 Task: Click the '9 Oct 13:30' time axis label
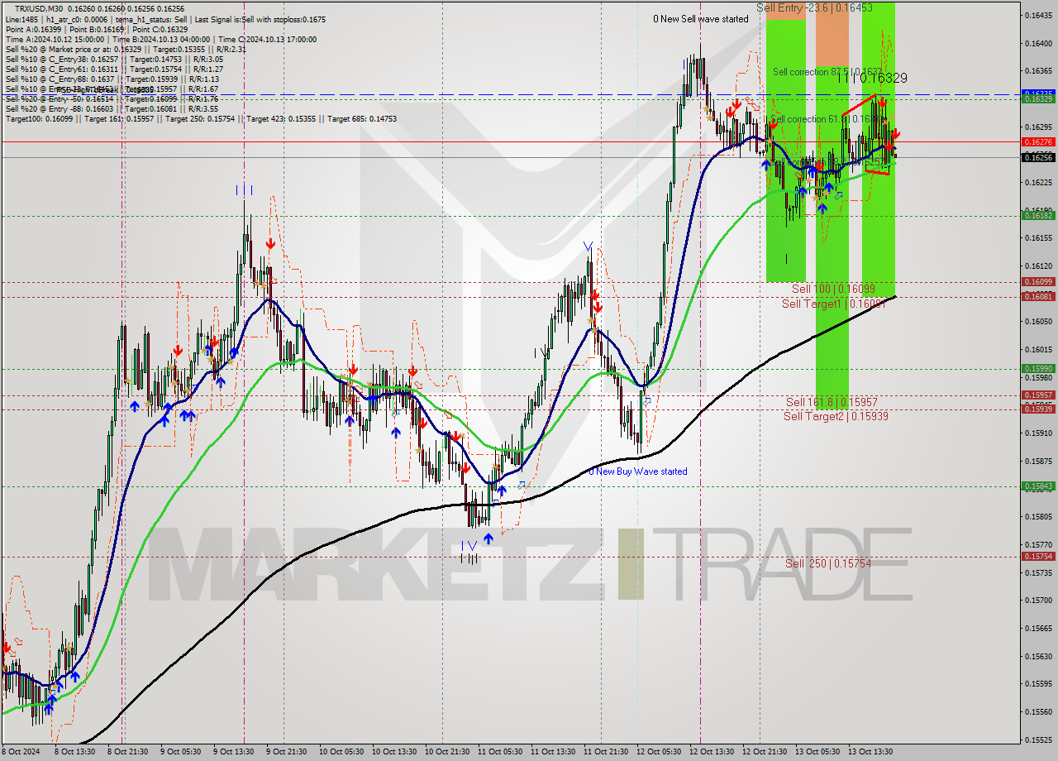[233, 752]
